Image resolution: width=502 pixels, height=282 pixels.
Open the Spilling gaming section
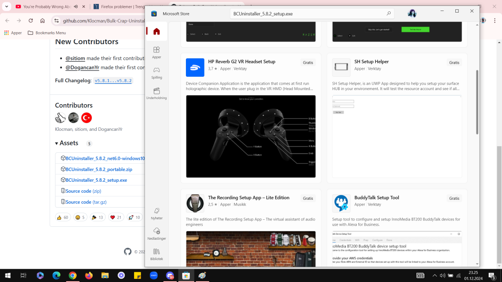(156, 72)
